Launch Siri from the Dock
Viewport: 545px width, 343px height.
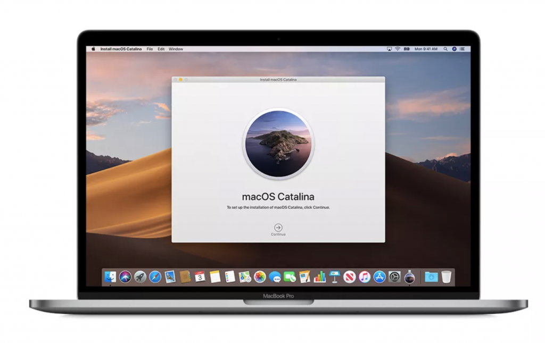pyautogui.click(x=125, y=277)
